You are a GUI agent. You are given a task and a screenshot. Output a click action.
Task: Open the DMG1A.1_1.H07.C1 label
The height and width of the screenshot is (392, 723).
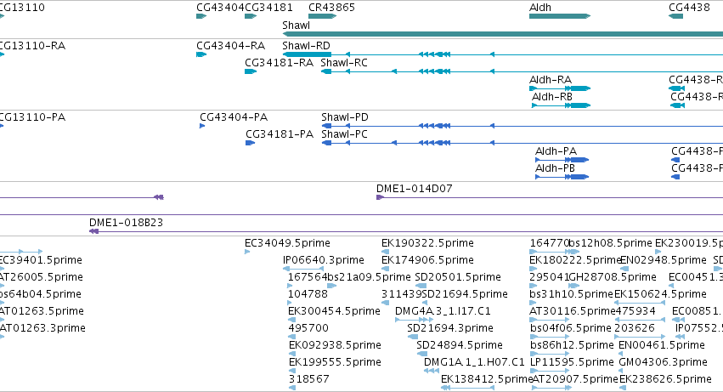[474, 363]
